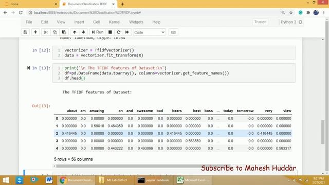Insert cell below with the plus icon
The width and height of the screenshot is (329, 185).
pos(35,32)
